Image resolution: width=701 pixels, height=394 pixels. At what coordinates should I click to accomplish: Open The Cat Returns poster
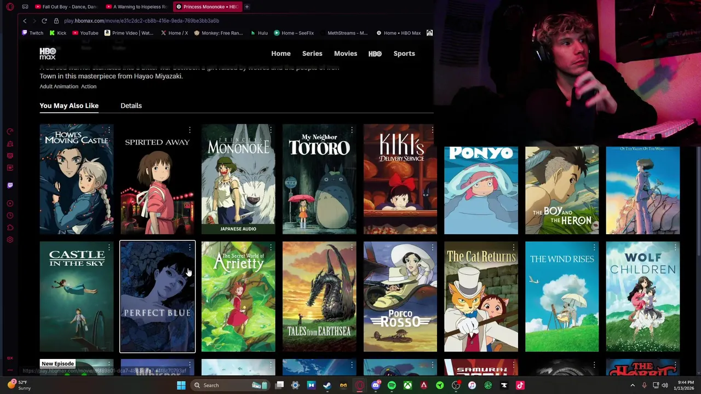click(x=481, y=297)
